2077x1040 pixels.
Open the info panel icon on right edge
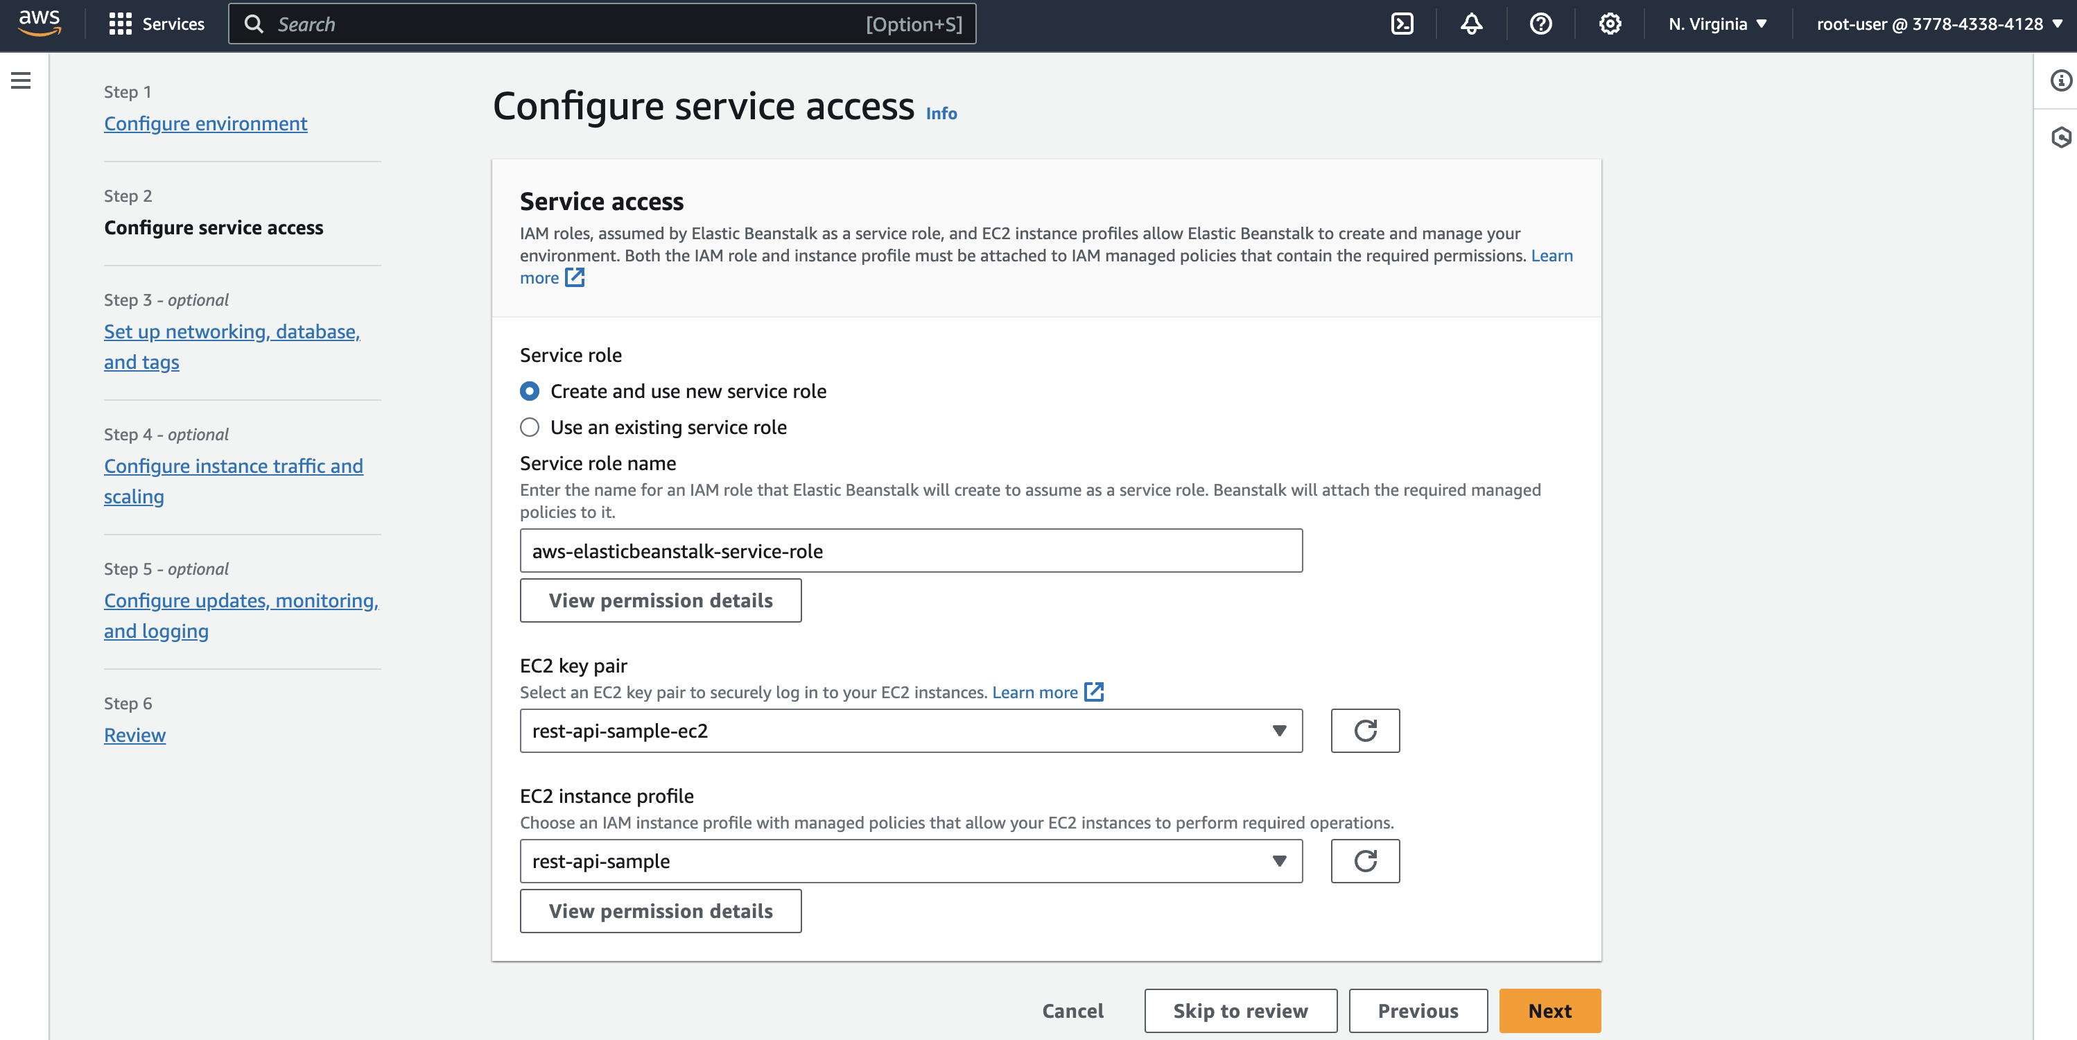[2061, 80]
